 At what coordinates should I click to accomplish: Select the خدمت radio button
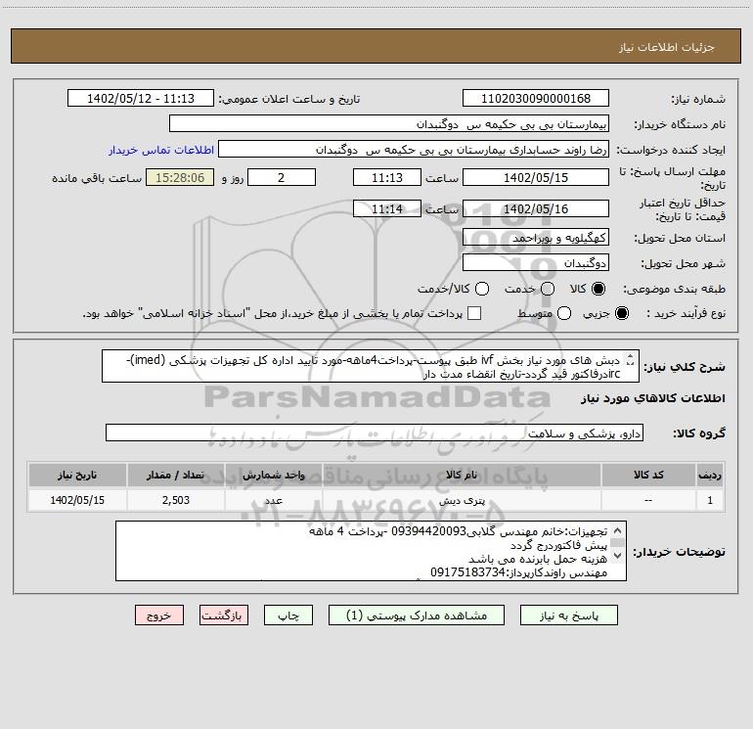(548, 289)
